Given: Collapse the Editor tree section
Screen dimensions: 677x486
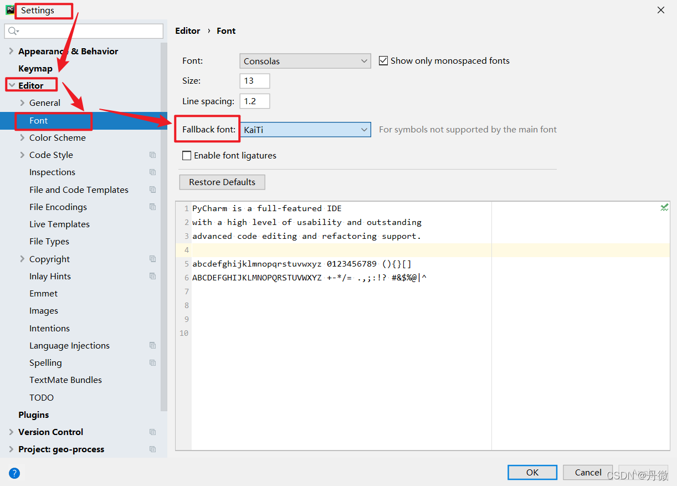Looking at the screenshot, I should 11,85.
